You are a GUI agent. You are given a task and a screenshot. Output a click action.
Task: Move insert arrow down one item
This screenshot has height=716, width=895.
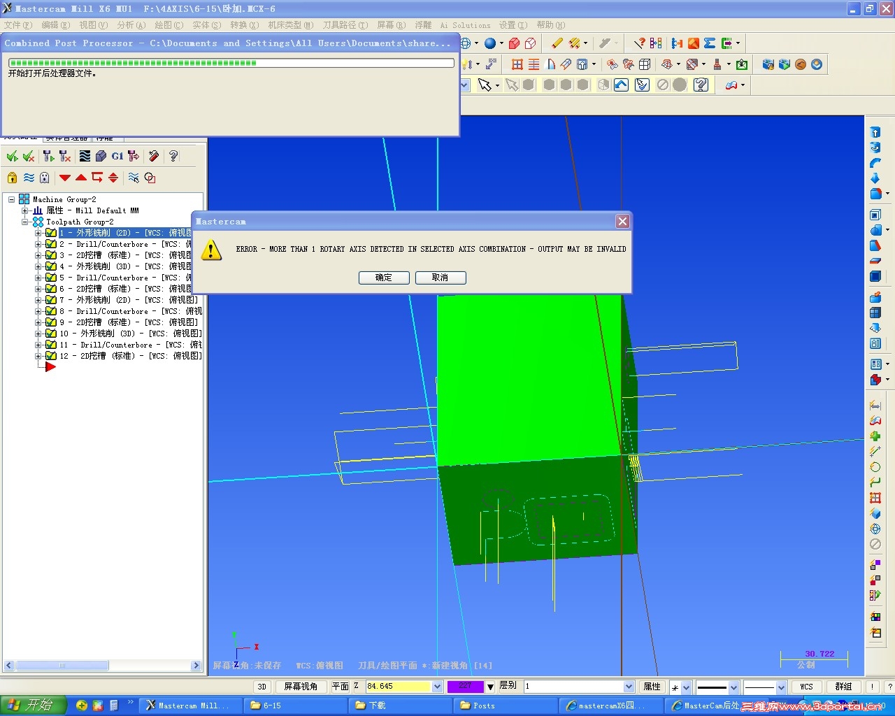click(x=65, y=178)
